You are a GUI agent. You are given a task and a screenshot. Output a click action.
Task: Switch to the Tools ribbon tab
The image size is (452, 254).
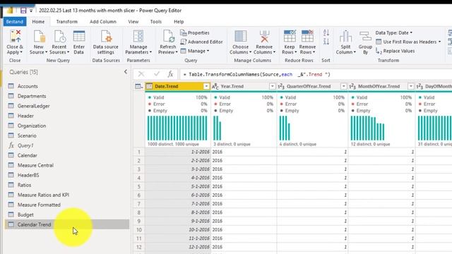coord(155,22)
